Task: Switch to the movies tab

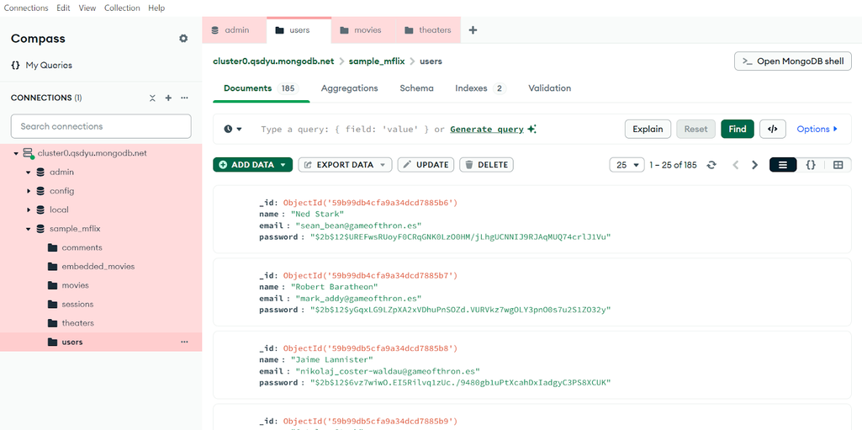Action: pyautogui.click(x=364, y=30)
